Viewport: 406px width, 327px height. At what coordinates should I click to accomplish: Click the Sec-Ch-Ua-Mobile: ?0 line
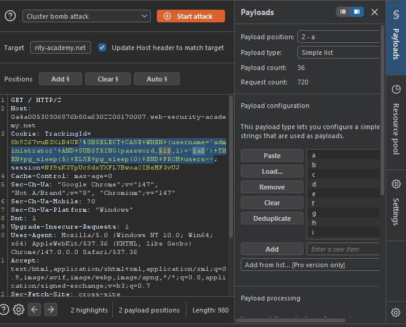point(53,201)
